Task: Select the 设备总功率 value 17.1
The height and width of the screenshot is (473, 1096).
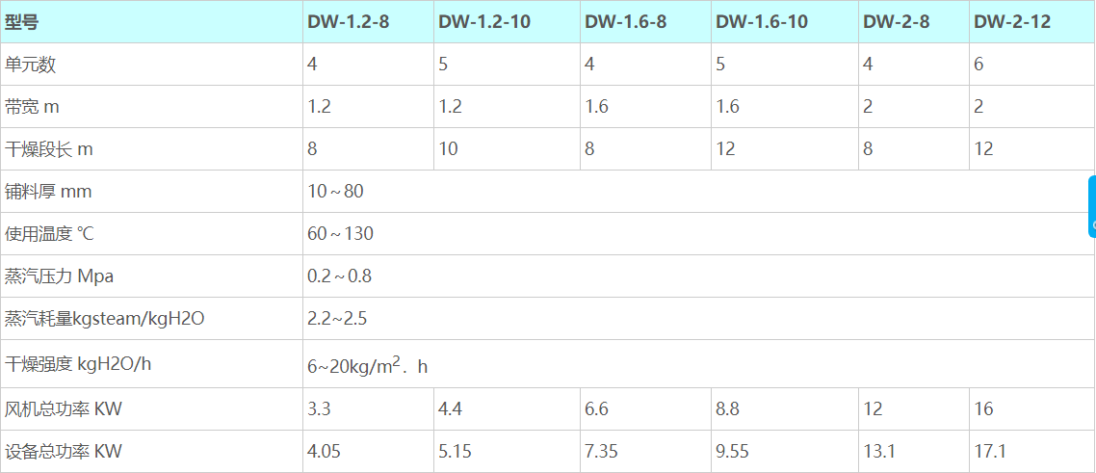Action: pyautogui.click(x=990, y=452)
